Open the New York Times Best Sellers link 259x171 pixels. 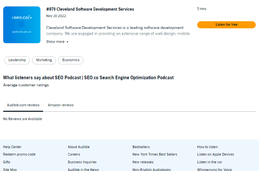155,154
